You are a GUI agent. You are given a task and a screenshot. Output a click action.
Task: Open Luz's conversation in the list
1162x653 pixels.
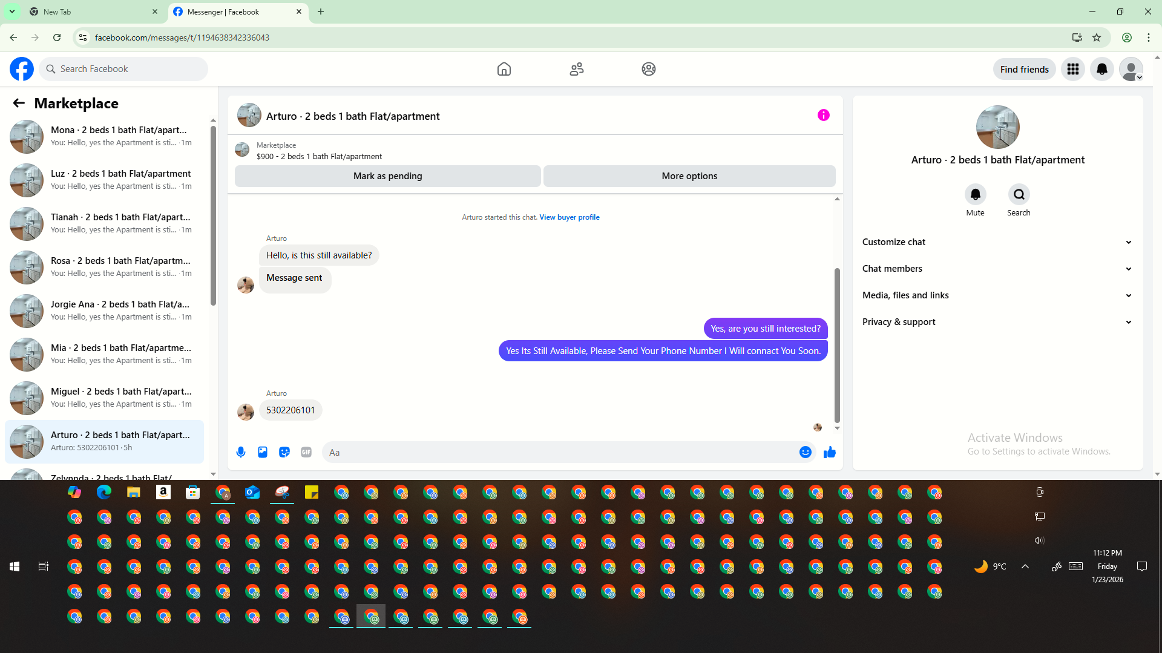104,180
